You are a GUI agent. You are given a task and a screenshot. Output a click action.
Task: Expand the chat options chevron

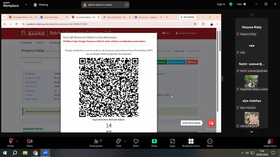tap(126, 141)
